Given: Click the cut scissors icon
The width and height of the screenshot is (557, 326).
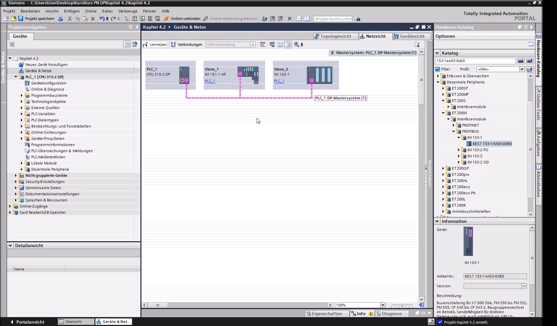Looking at the screenshot, I should click(70, 19).
